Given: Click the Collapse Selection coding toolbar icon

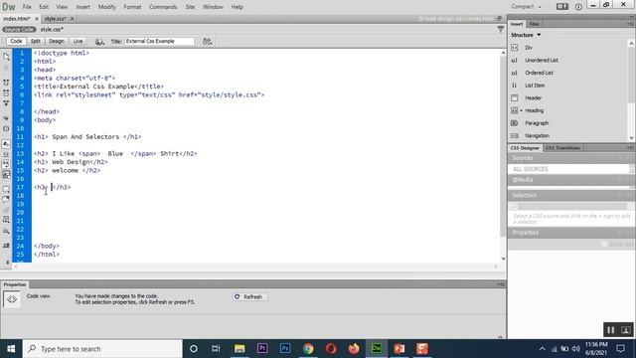Looking at the screenshot, I should (6, 92).
